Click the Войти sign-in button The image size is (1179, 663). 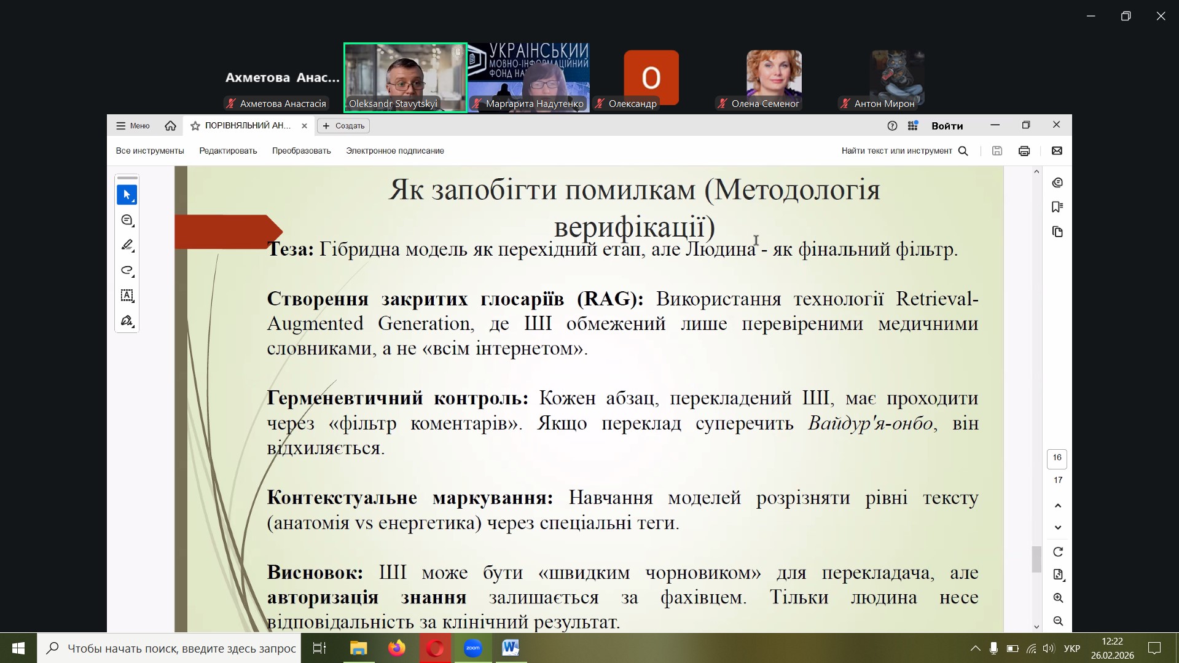[x=947, y=126]
